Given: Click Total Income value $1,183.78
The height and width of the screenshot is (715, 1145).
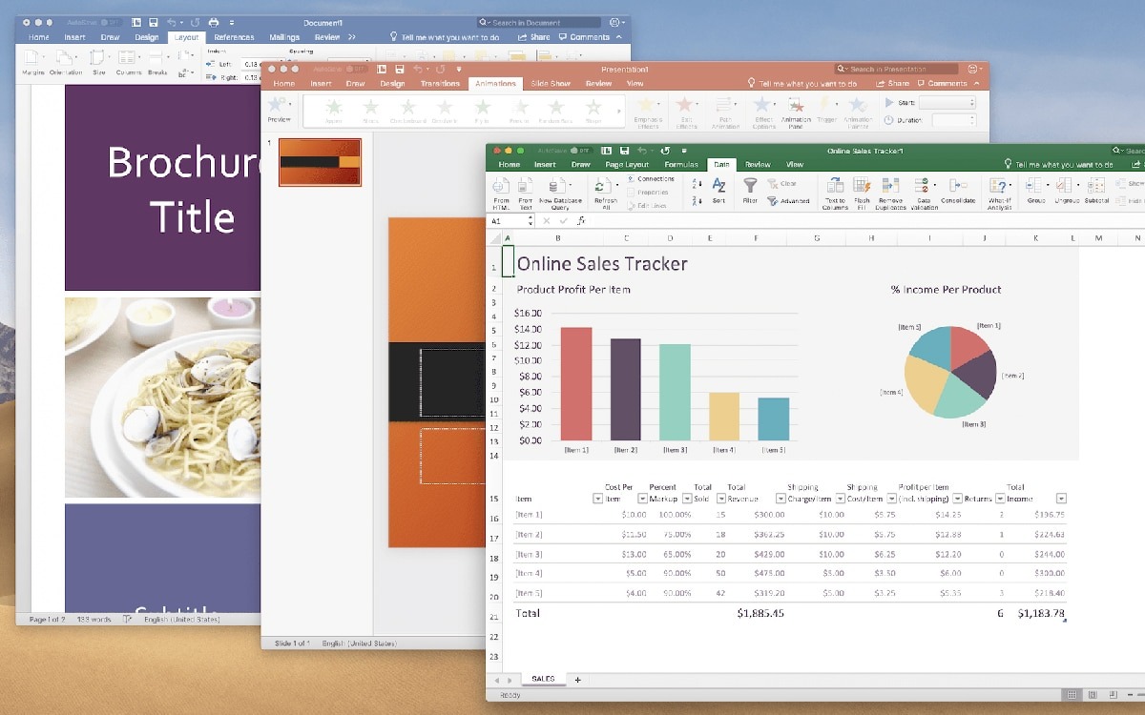Looking at the screenshot, I should pyautogui.click(x=1041, y=613).
